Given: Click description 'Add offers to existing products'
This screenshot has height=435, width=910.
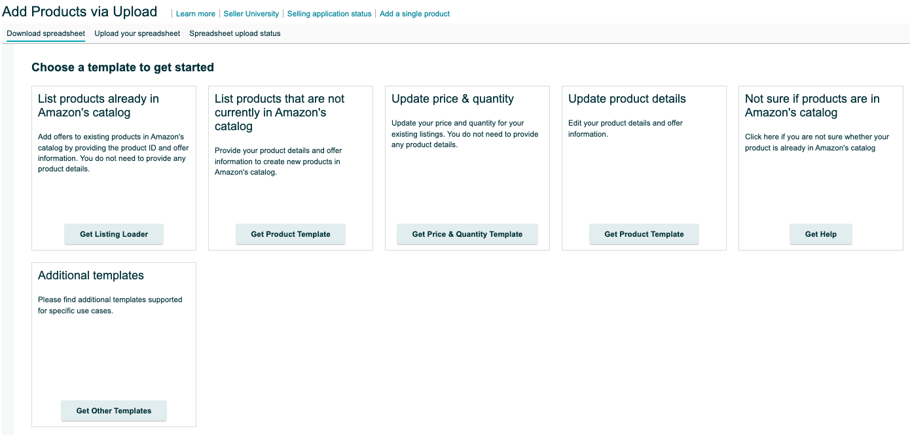Looking at the screenshot, I should (113, 153).
